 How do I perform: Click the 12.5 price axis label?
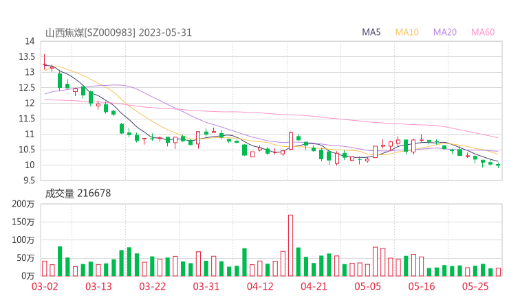(27, 88)
